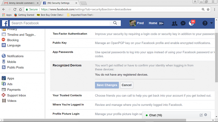Open Support Inbox in sidebar
The image size is (218, 122).
(x=17, y=95)
